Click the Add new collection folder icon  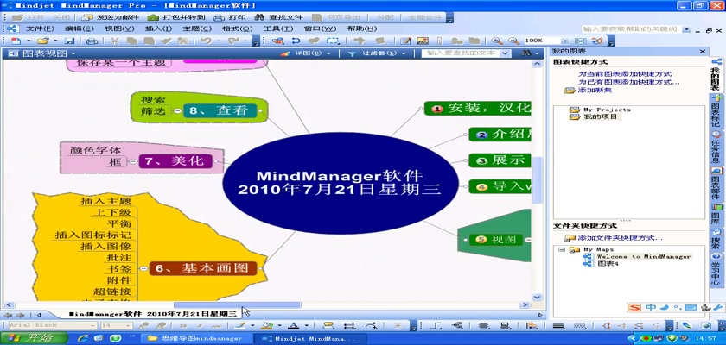[x=570, y=91]
